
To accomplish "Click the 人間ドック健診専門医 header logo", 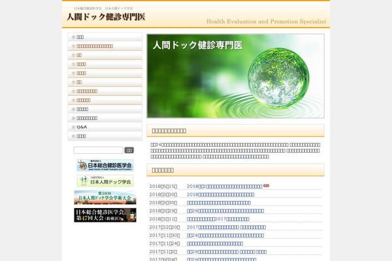I will point(106,16).
